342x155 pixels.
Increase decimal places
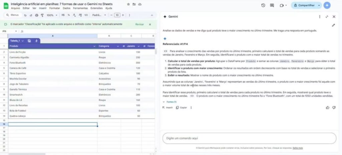[x=80, y=15]
